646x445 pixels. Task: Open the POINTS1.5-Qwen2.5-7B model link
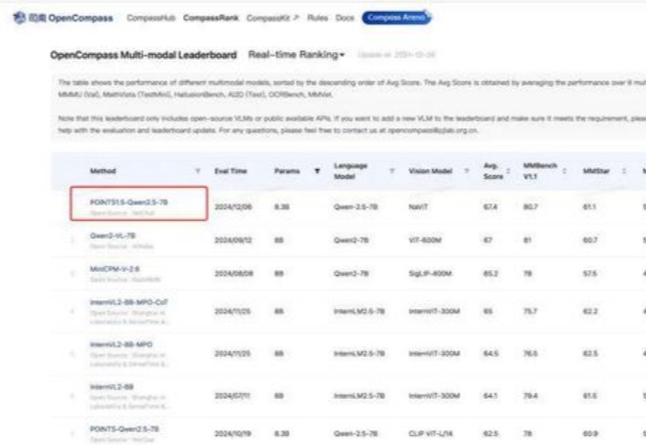pos(129,202)
